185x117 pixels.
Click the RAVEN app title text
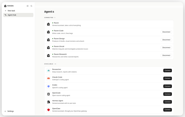[x=10, y=6]
